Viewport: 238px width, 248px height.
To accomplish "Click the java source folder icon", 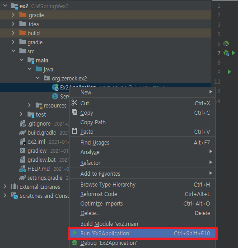I will click(39, 69).
